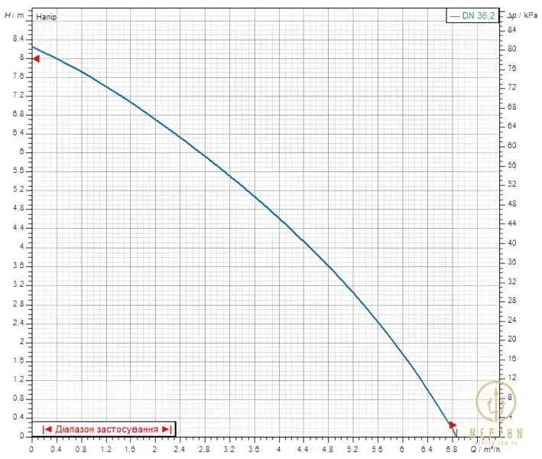Click the 6.8 tick on the Q axis
The width and height of the screenshot is (542, 459).
[x=452, y=449]
